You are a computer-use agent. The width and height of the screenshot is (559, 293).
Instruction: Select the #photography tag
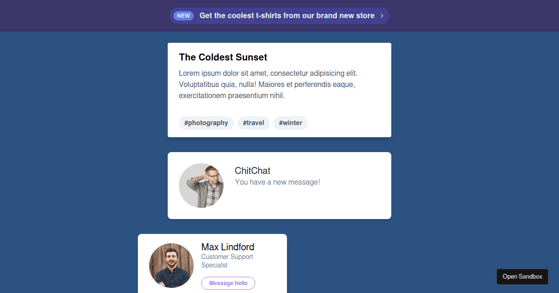pyautogui.click(x=206, y=123)
